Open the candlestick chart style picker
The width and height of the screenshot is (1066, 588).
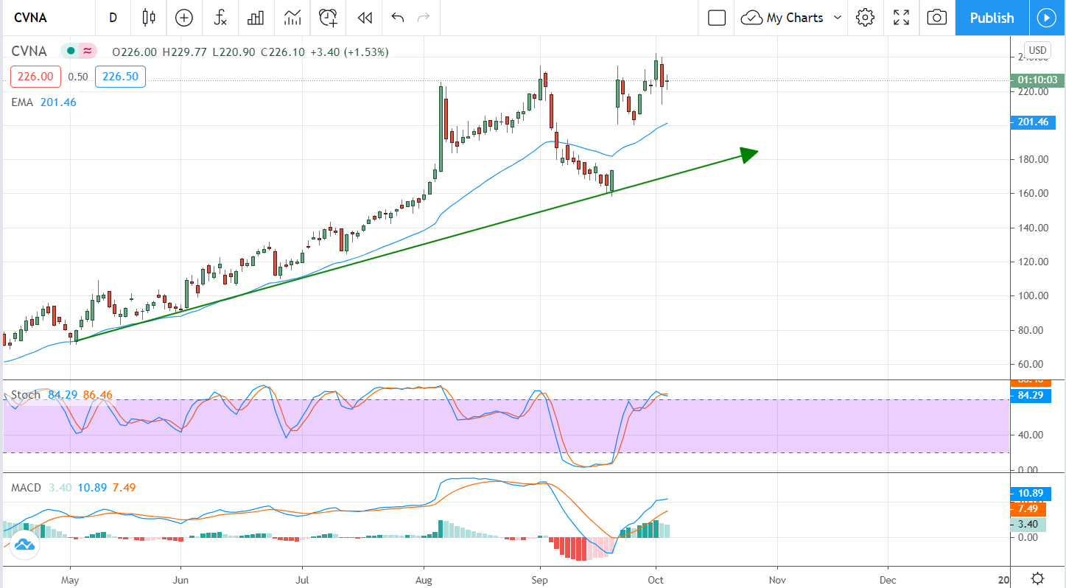click(x=150, y=18)
